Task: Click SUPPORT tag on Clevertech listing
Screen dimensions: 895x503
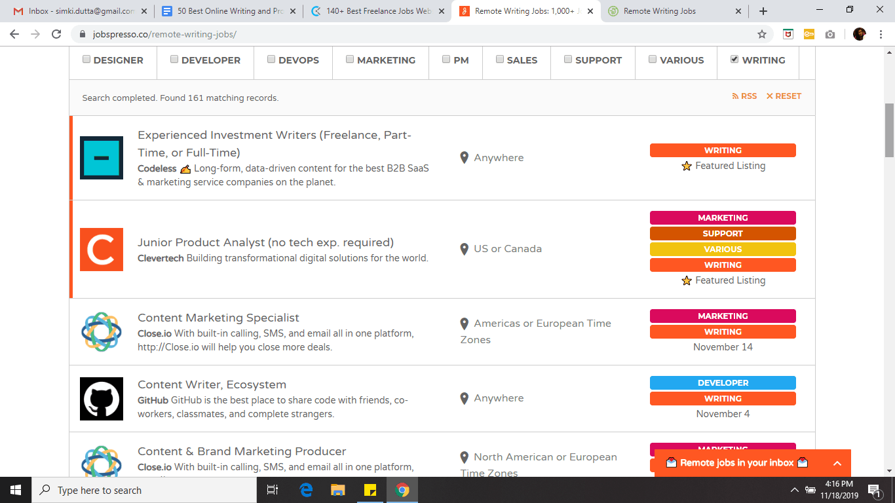Action: point(723,234)
